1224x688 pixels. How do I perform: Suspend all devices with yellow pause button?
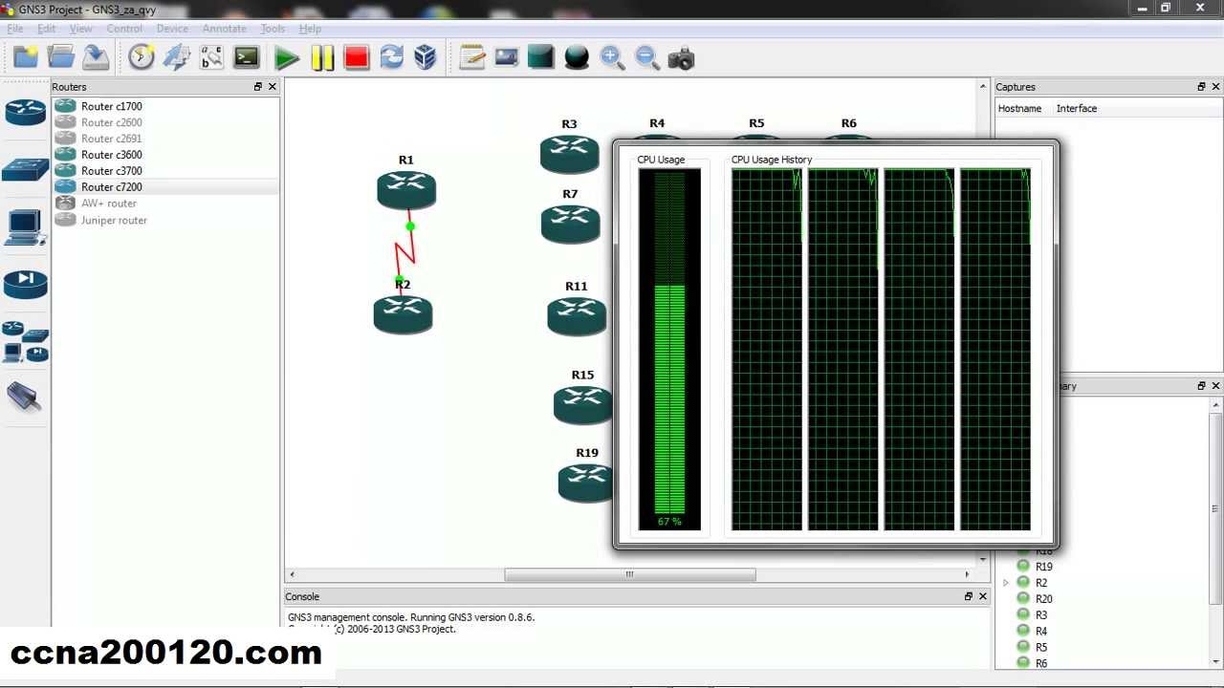point(322,58)
